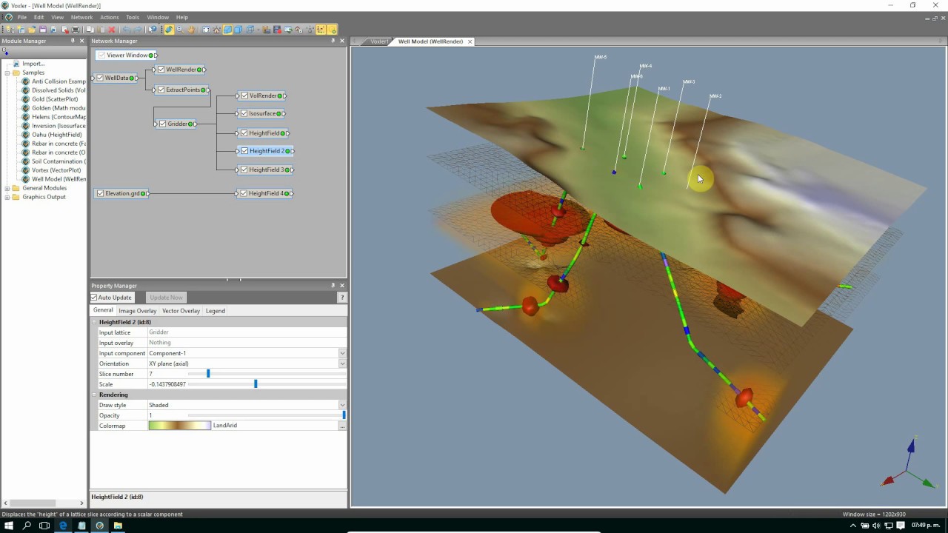Open the Network menu
The image size is (948, 533).
81,17
